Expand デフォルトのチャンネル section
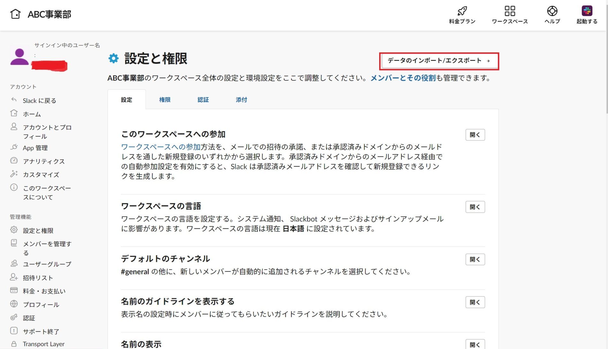608x349 pixels. point(475,259)
